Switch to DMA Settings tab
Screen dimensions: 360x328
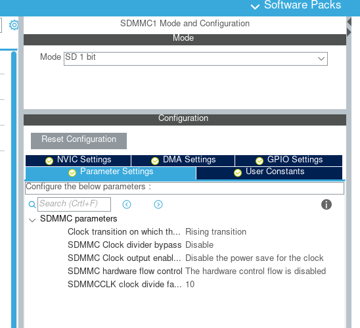point(183,160)
